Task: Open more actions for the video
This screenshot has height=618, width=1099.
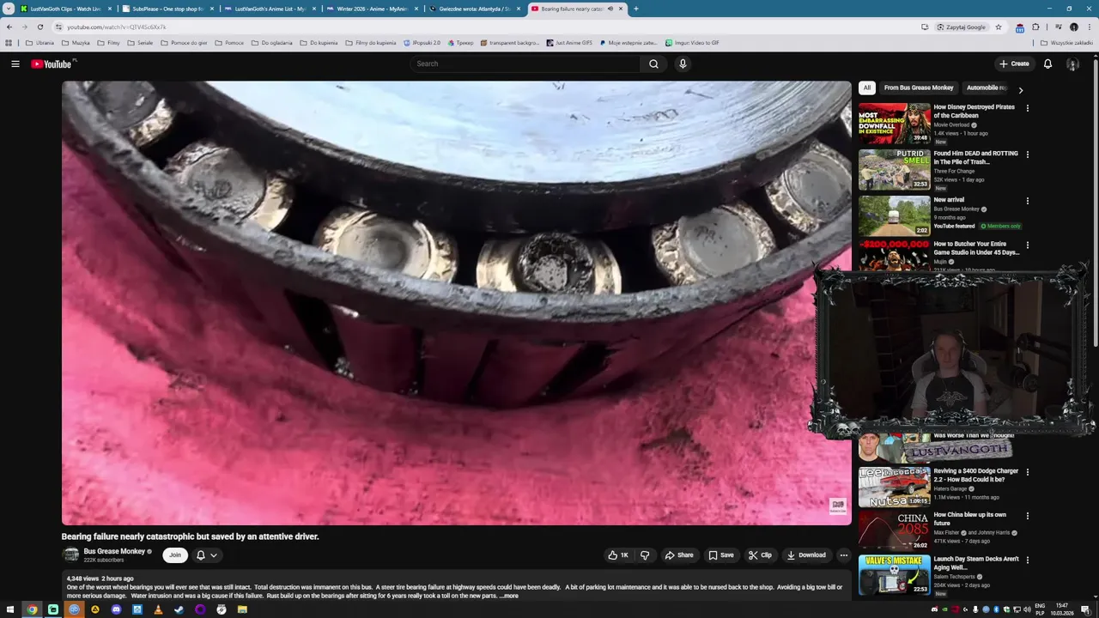Action: click(843, 555)
